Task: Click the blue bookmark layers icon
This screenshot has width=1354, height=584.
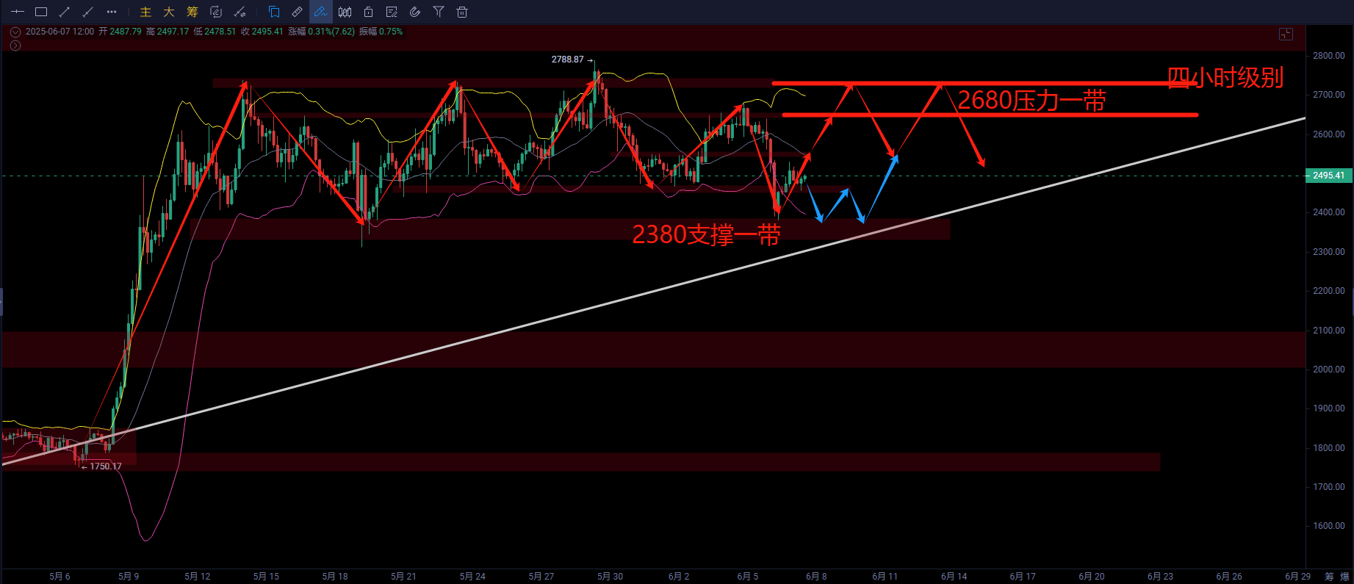Action: [x=274, y=12]
